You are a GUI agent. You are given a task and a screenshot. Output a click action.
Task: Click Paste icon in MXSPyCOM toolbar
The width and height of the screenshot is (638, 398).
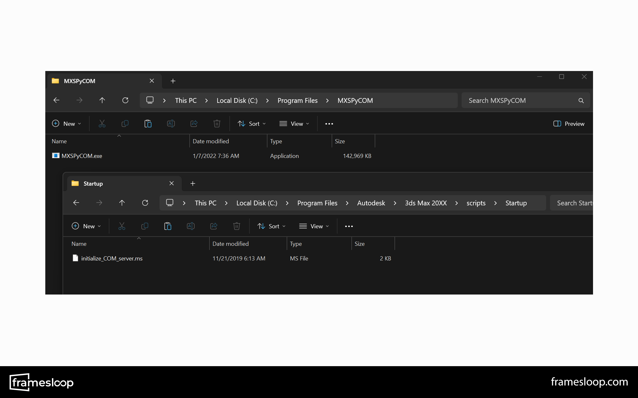(148, 124)
